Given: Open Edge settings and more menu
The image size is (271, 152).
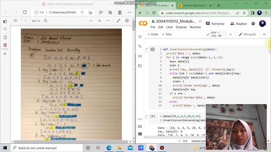Looking at the screenshot, I should [130, 12].
